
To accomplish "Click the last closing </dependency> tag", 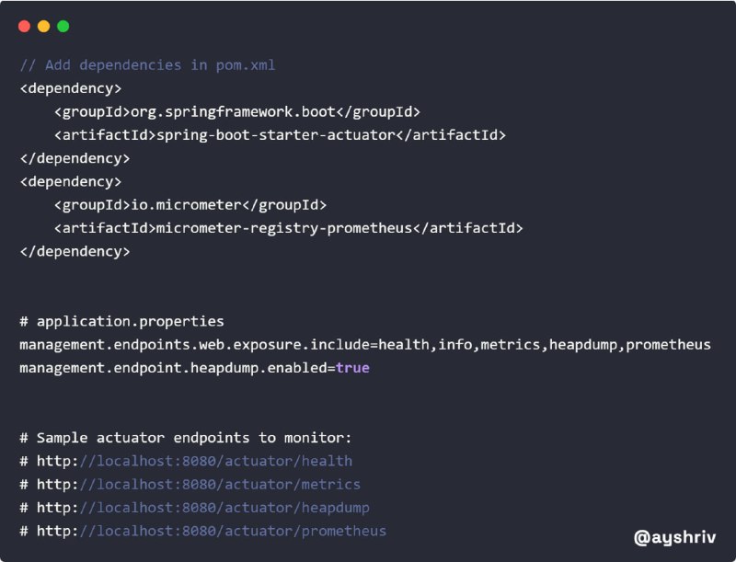I will (x=75, y=252).
